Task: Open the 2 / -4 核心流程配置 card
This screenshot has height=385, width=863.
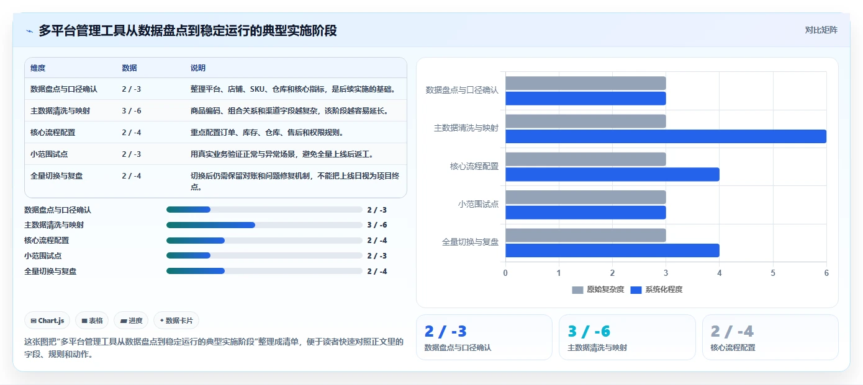Action: click(x=770, y=337)
